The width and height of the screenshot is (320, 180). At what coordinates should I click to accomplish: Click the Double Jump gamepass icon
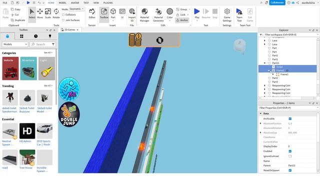pos(69,114)
